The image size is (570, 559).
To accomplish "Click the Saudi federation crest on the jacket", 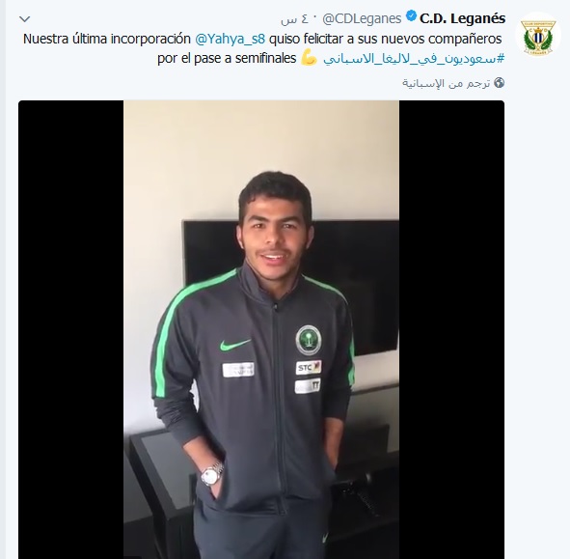I will 309,340.
